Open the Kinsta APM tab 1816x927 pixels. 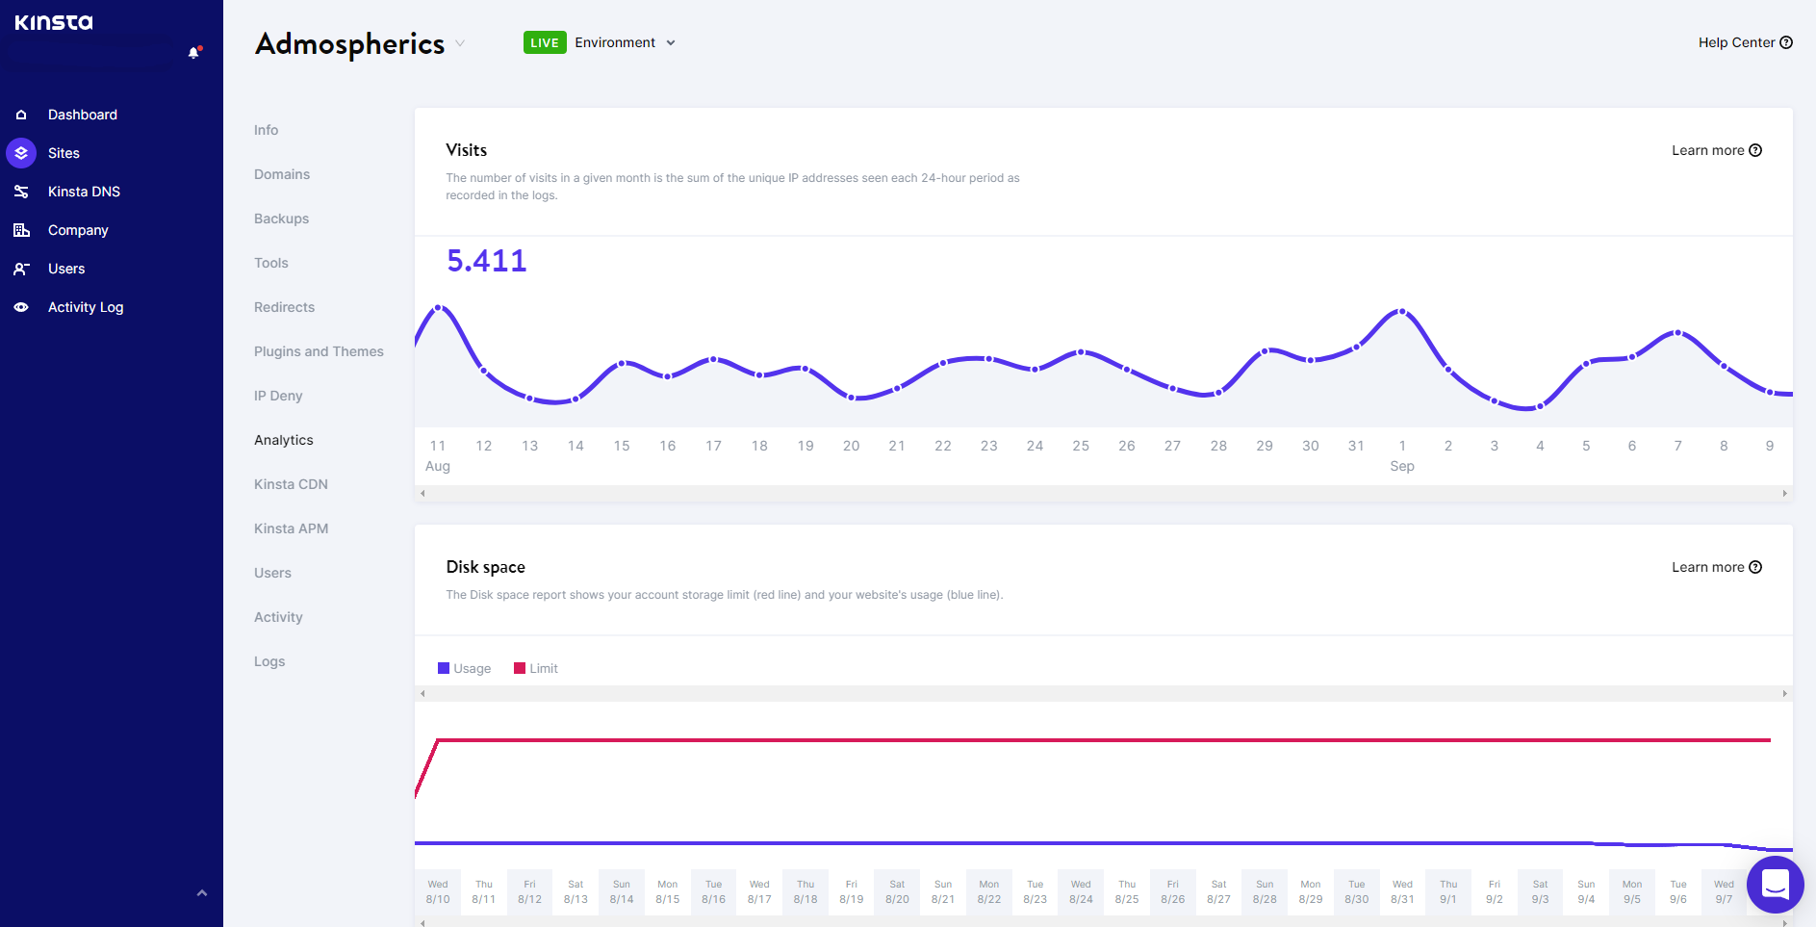pyautogui.click(x=291, y=528)
